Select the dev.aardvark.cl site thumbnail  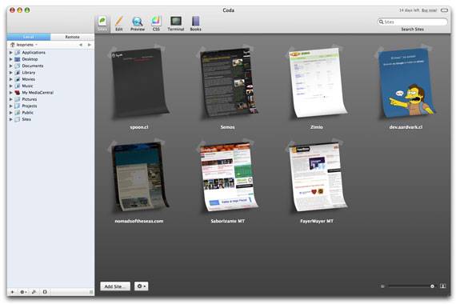[406, 83]
